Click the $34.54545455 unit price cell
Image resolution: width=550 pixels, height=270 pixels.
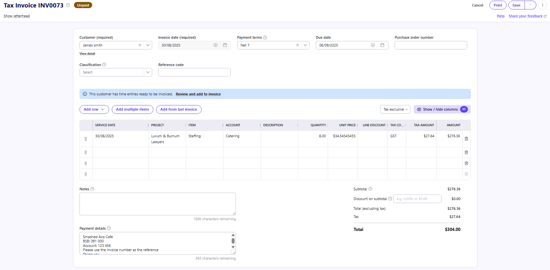[343, 139]
